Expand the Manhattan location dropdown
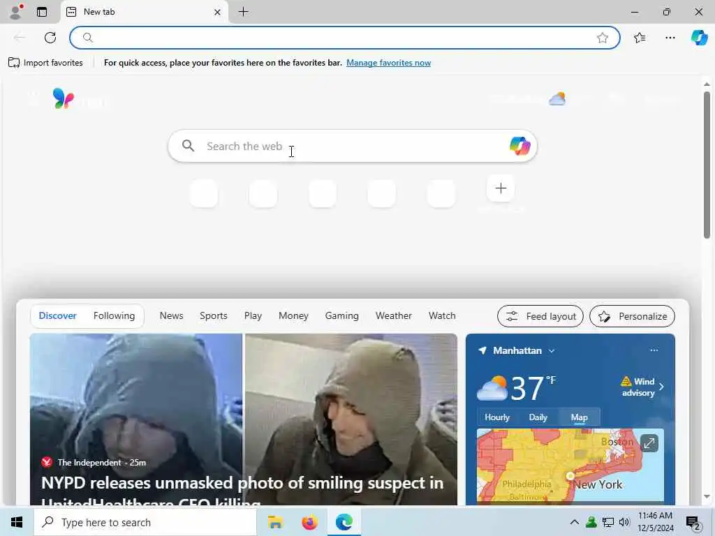This screenshot has width=715, height=536. [x=552, y=351]
